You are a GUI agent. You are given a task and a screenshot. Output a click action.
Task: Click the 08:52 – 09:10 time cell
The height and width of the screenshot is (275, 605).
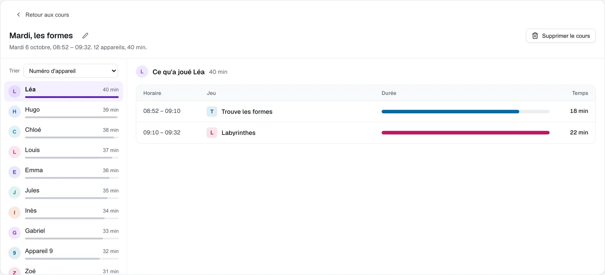pos(162,111)
